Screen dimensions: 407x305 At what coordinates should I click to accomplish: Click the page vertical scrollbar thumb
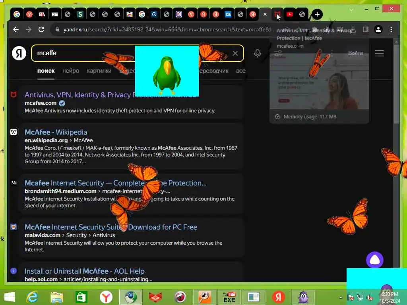point(396,83)
